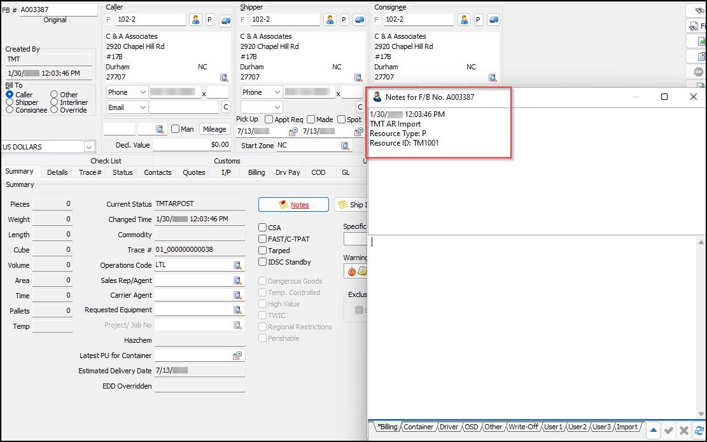This screenshot has height=442, width=707.
Task: Open Operations Code lookup icon
Action: (x=237, y=265)
